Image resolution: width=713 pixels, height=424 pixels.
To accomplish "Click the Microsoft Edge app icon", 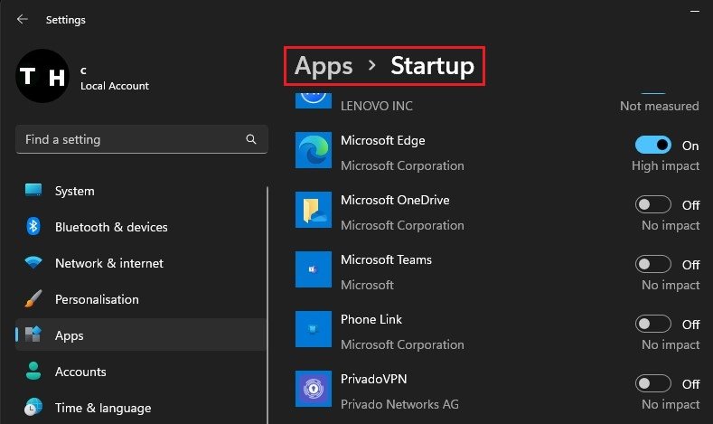I will coord(314,150).
